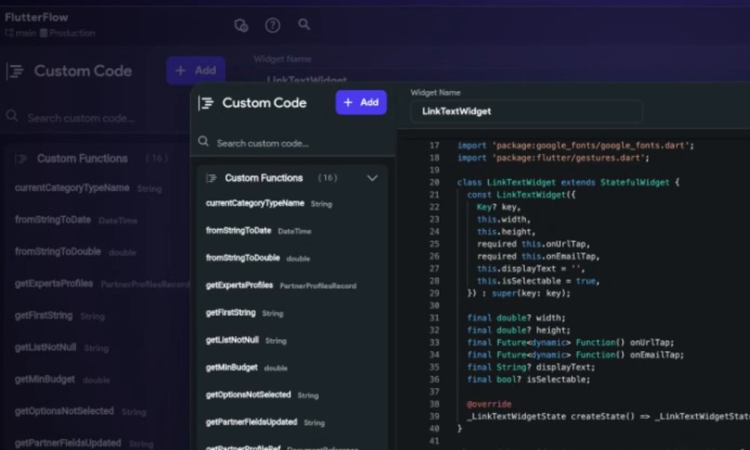
Task: Select getMinBudget in the front panel list
Action: (x=231, y=367)
